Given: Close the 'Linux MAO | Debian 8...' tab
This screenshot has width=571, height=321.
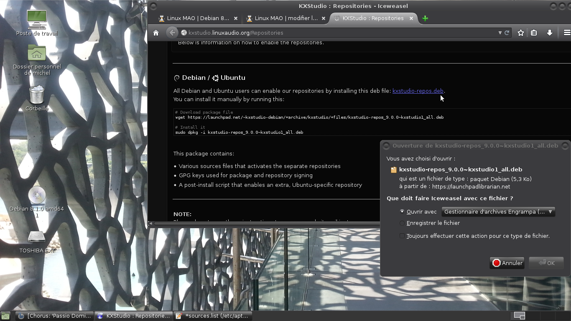Looking at the screenshot, I should (236, 18).
